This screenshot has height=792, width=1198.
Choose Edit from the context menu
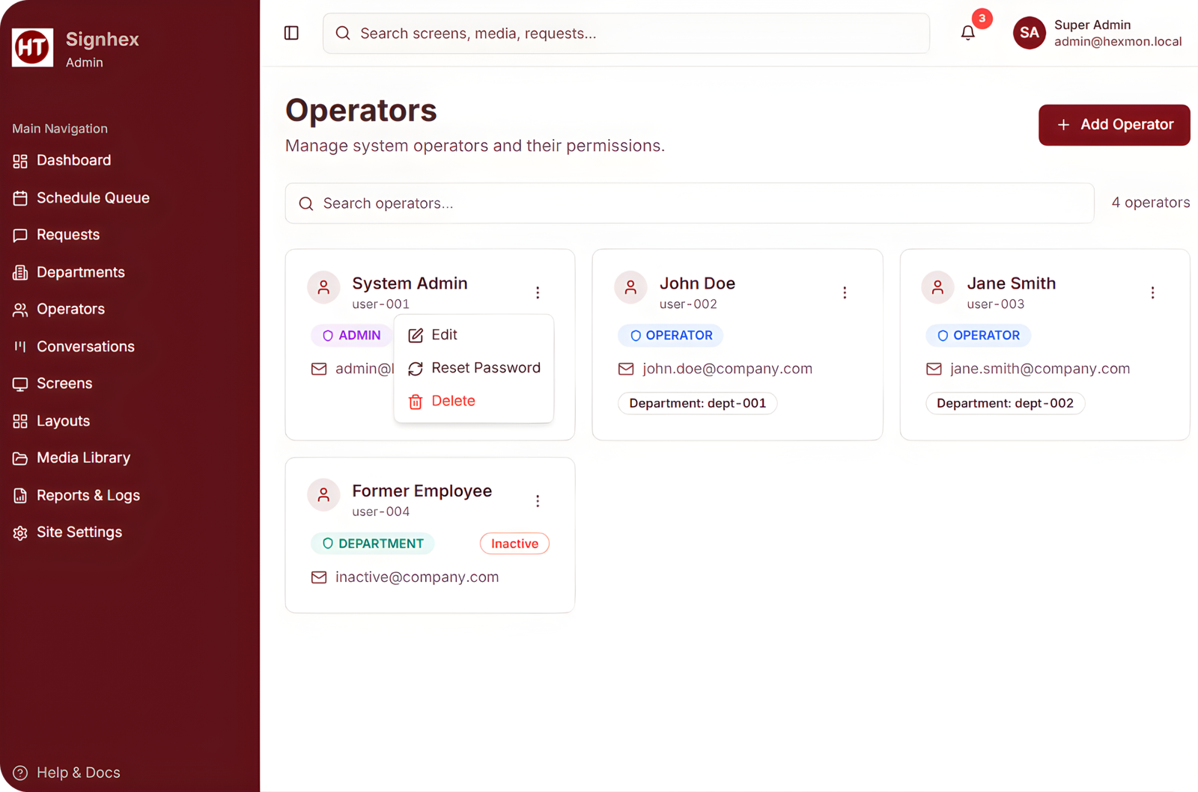tap(443, 335)
